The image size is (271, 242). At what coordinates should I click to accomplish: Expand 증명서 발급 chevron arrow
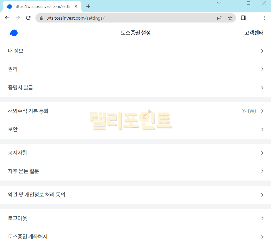(262, 88)
